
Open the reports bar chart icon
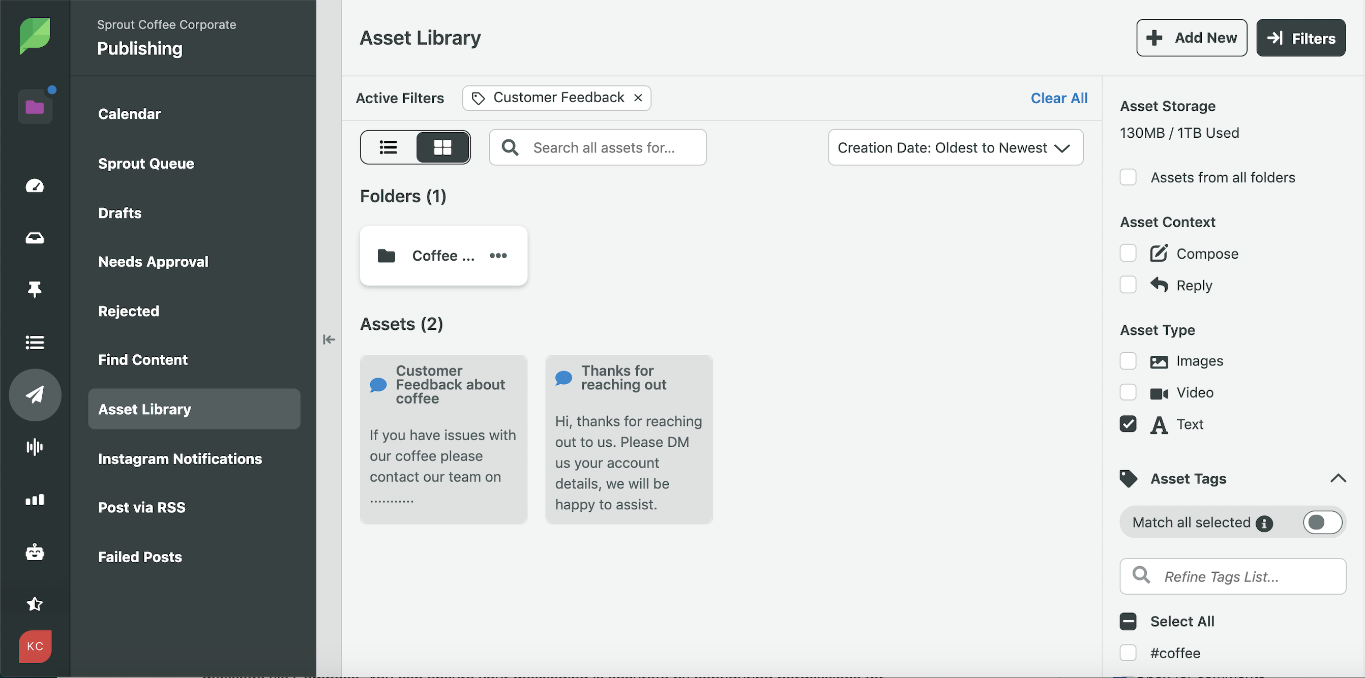pyautogui.click(x=35, y=500)
